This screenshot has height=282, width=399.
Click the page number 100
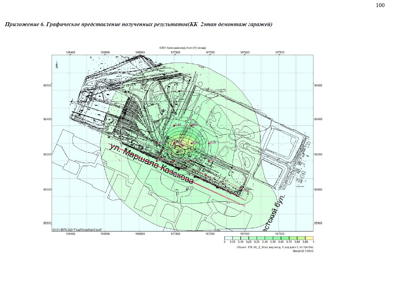click(380, 5)
